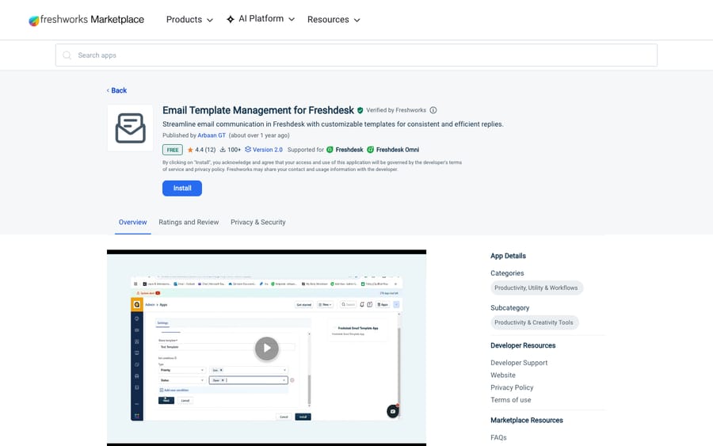Screen dimensions: 713x446
Task: Expand the AI Platform menu
Action: pos(261,19)
